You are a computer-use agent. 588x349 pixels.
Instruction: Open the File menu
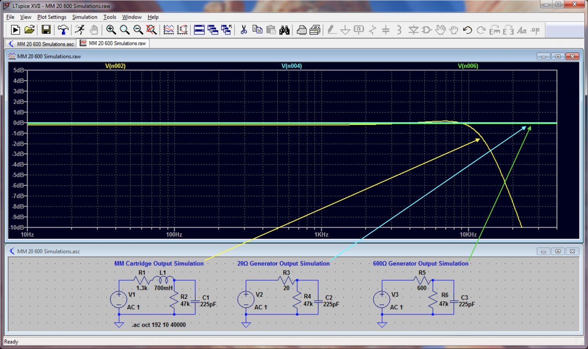[10, 17]
